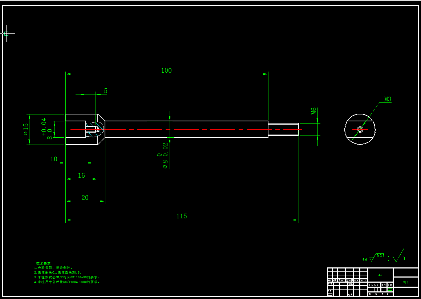
Task: Click the 5 dimension value
Action: click(106, 91)
